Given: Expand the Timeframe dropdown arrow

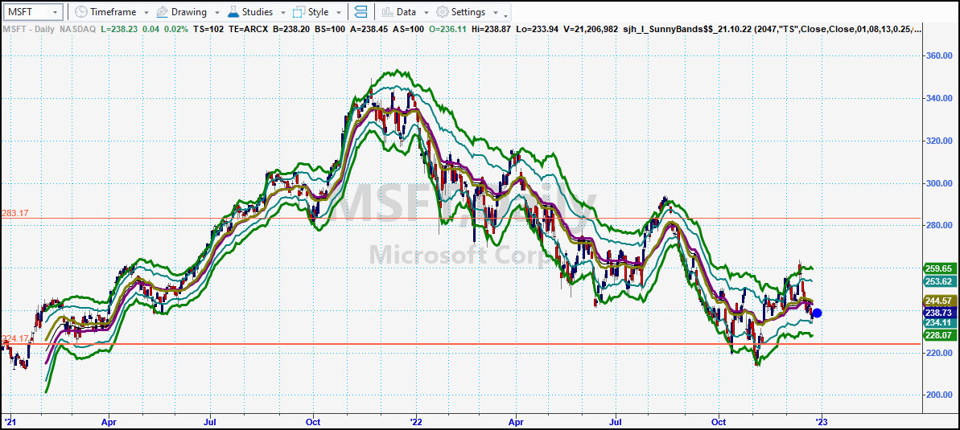Looking at the screenshot, I should pyautogui.click(x=146, y=12).
